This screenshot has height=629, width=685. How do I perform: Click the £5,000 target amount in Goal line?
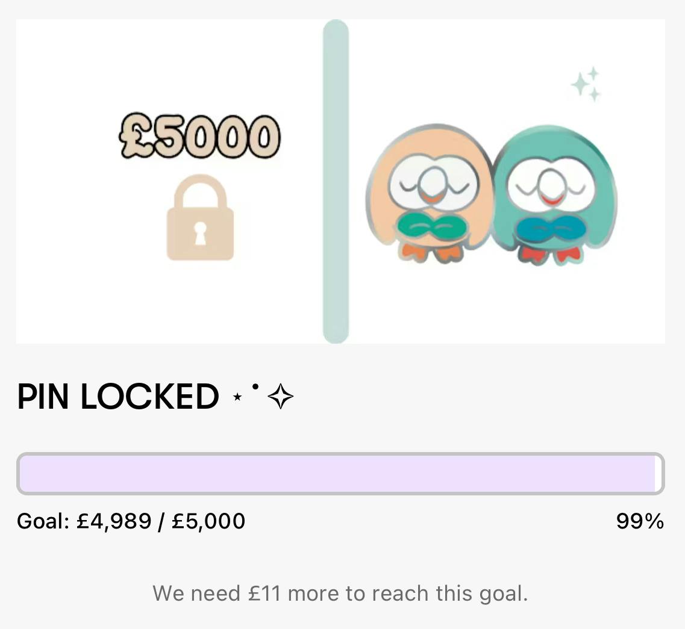208,521
